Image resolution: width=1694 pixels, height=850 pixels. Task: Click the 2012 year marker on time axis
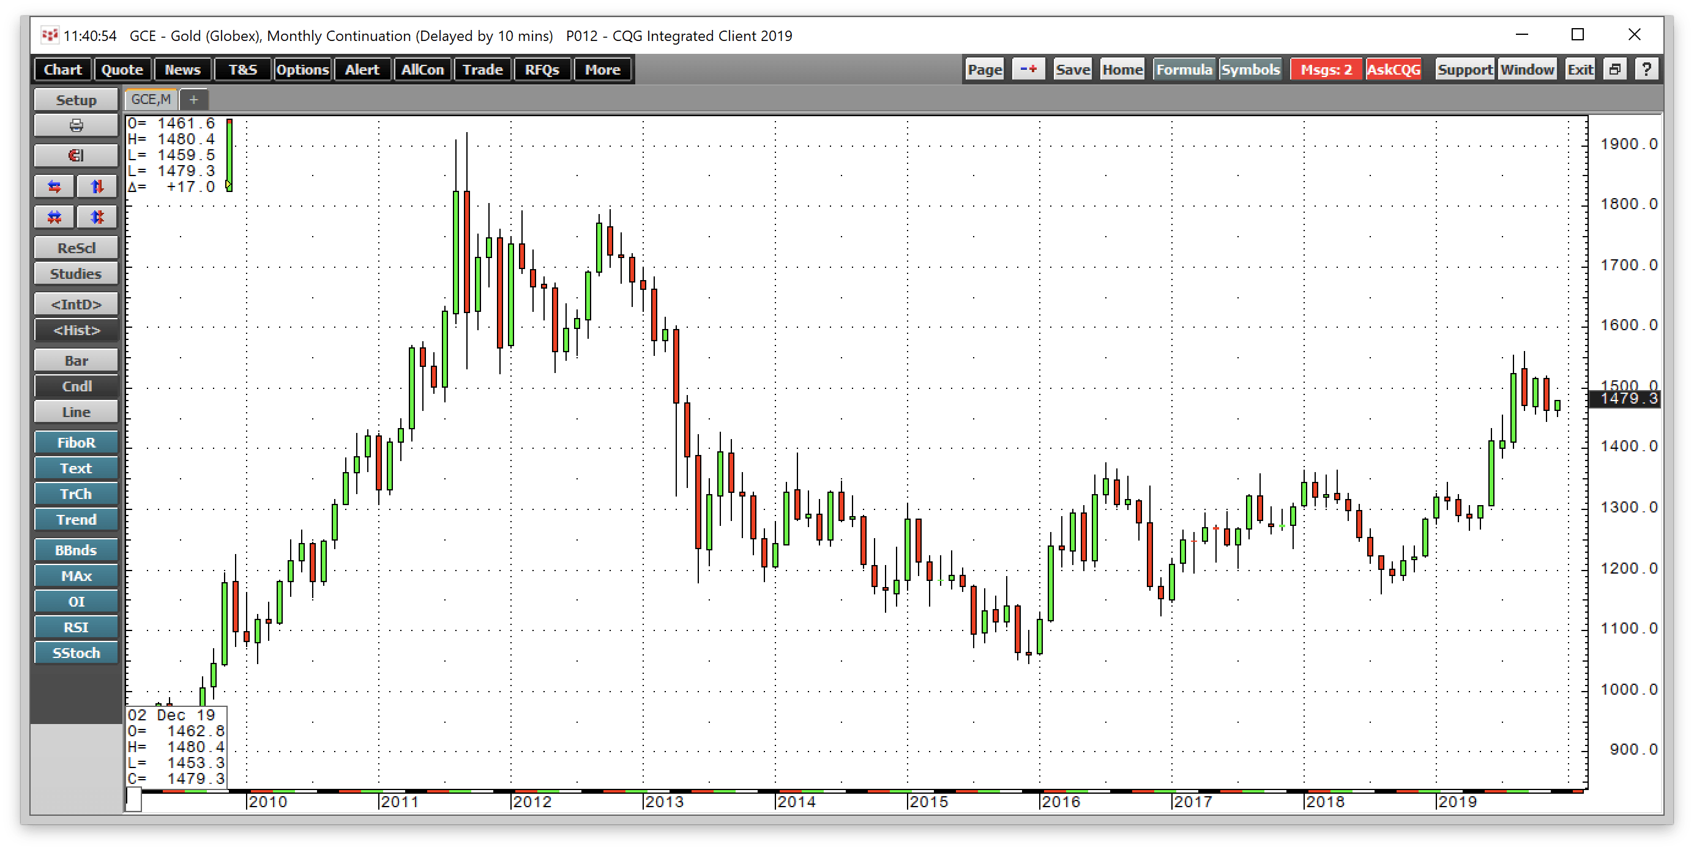[x=532, y=802]
